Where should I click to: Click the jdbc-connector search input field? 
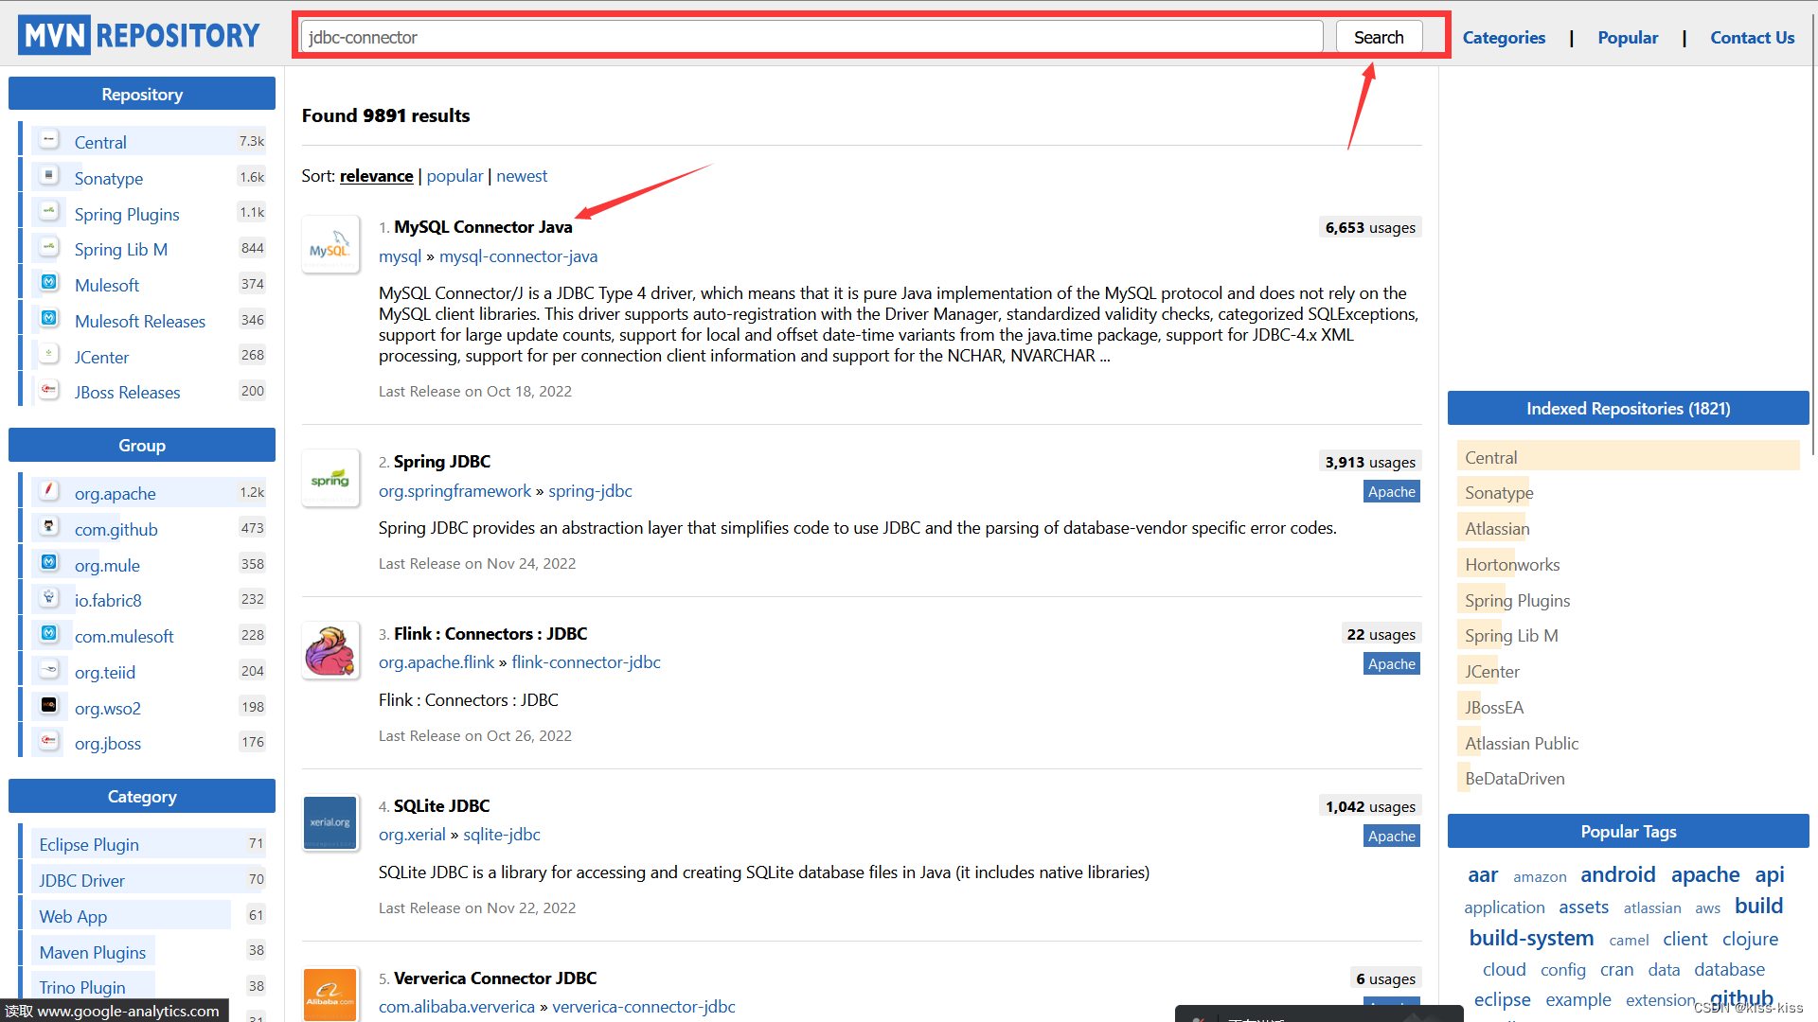(x=811, y=38)
